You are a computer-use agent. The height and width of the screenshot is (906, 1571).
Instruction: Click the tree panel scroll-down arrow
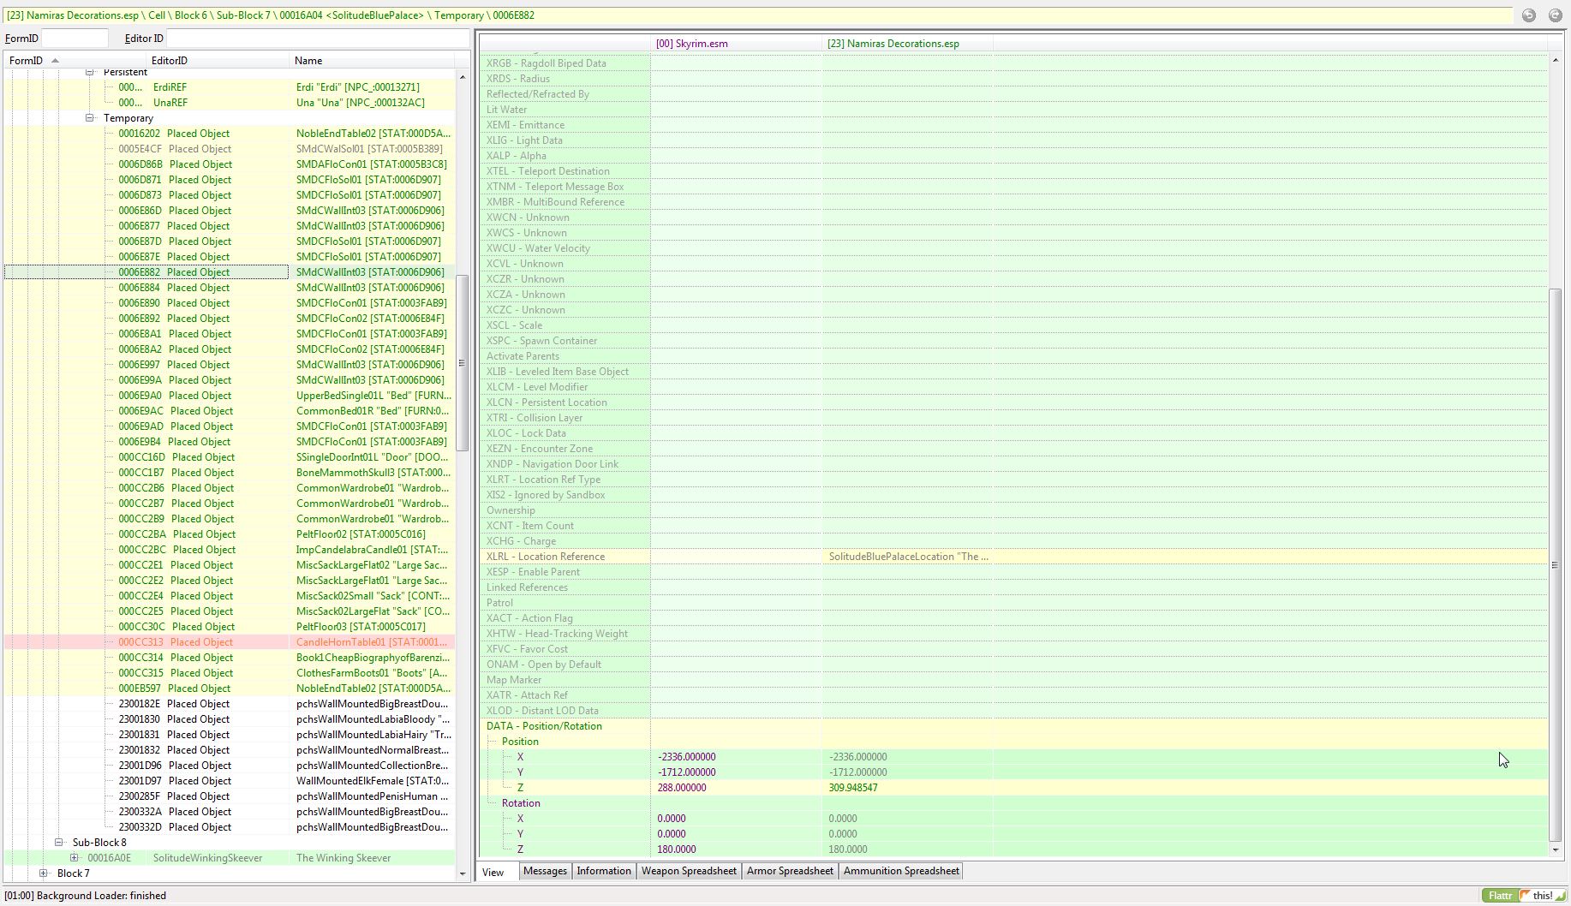coord(463,874)
